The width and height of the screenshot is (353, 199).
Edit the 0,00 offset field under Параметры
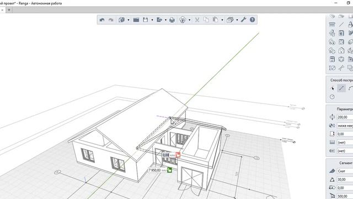tap(345, 134)
